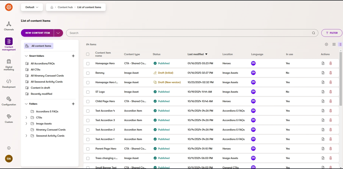This screenshot has width=343, height=169.
Task: Click the page icon for Remmy row
Action: (x=323, y=73)
